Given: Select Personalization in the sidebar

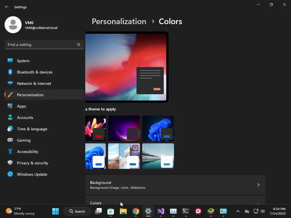Looking at the screenshot, I should [x=44, y=95].
